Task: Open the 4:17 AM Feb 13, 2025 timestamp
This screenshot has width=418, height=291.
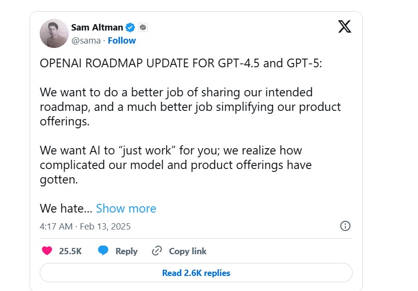Action: 85,226
